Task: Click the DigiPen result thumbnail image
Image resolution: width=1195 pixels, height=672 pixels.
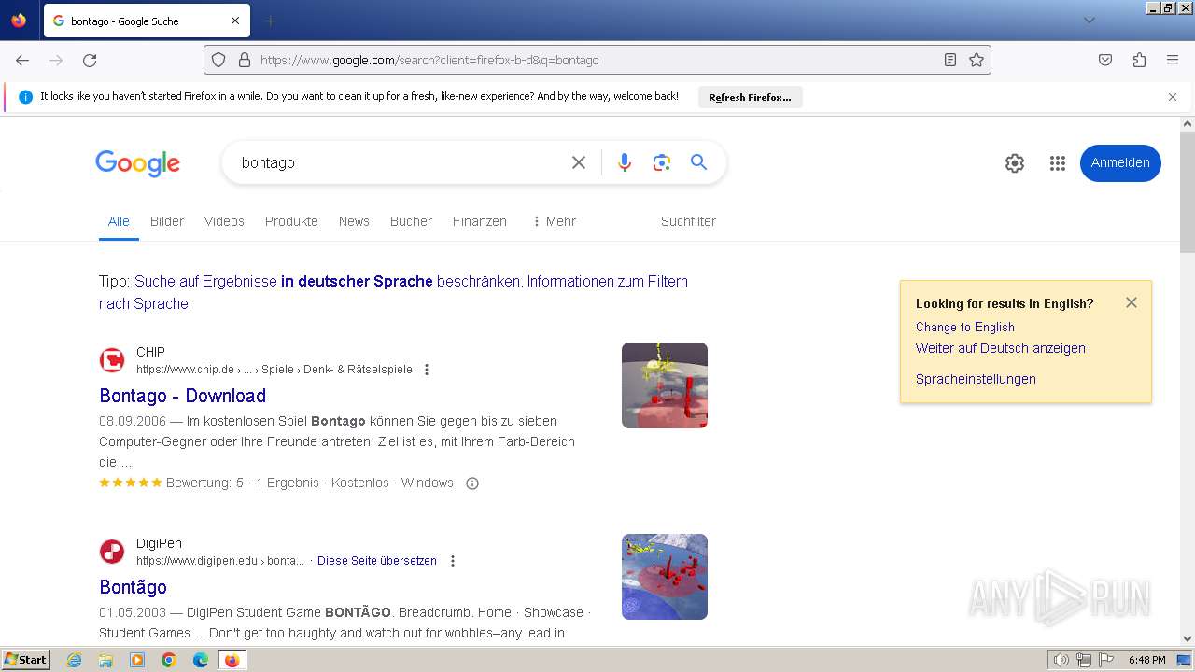Action: [665, 577]
